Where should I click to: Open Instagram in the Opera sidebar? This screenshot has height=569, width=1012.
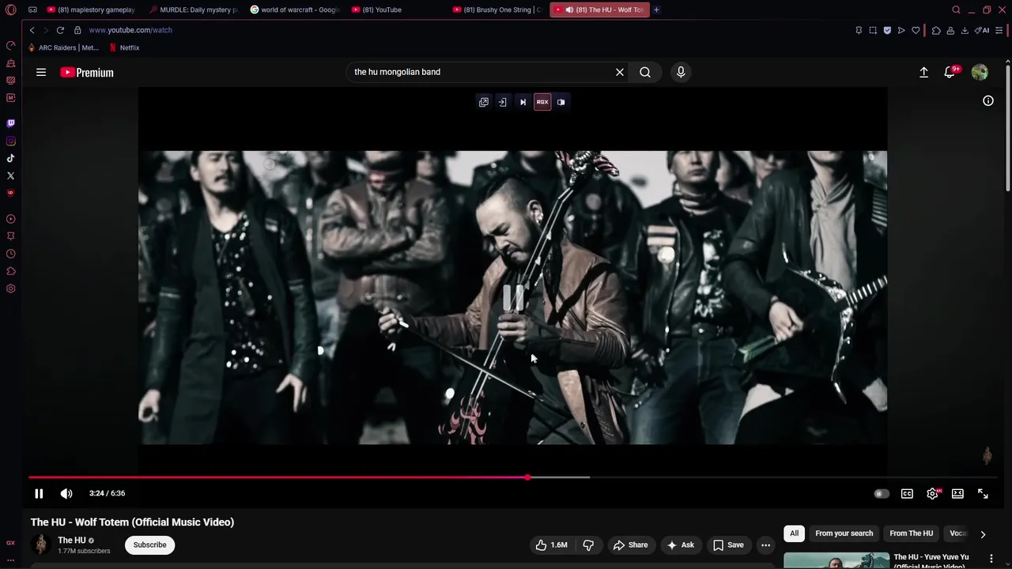pos(10,141)
